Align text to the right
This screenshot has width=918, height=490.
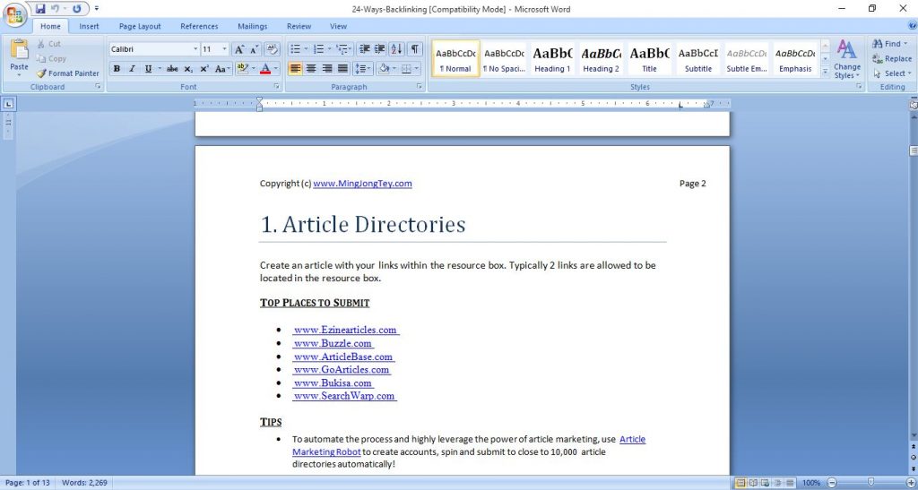(326, 69)
